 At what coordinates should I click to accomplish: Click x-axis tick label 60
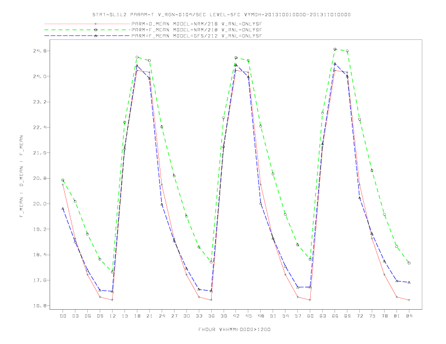(310, 316)
